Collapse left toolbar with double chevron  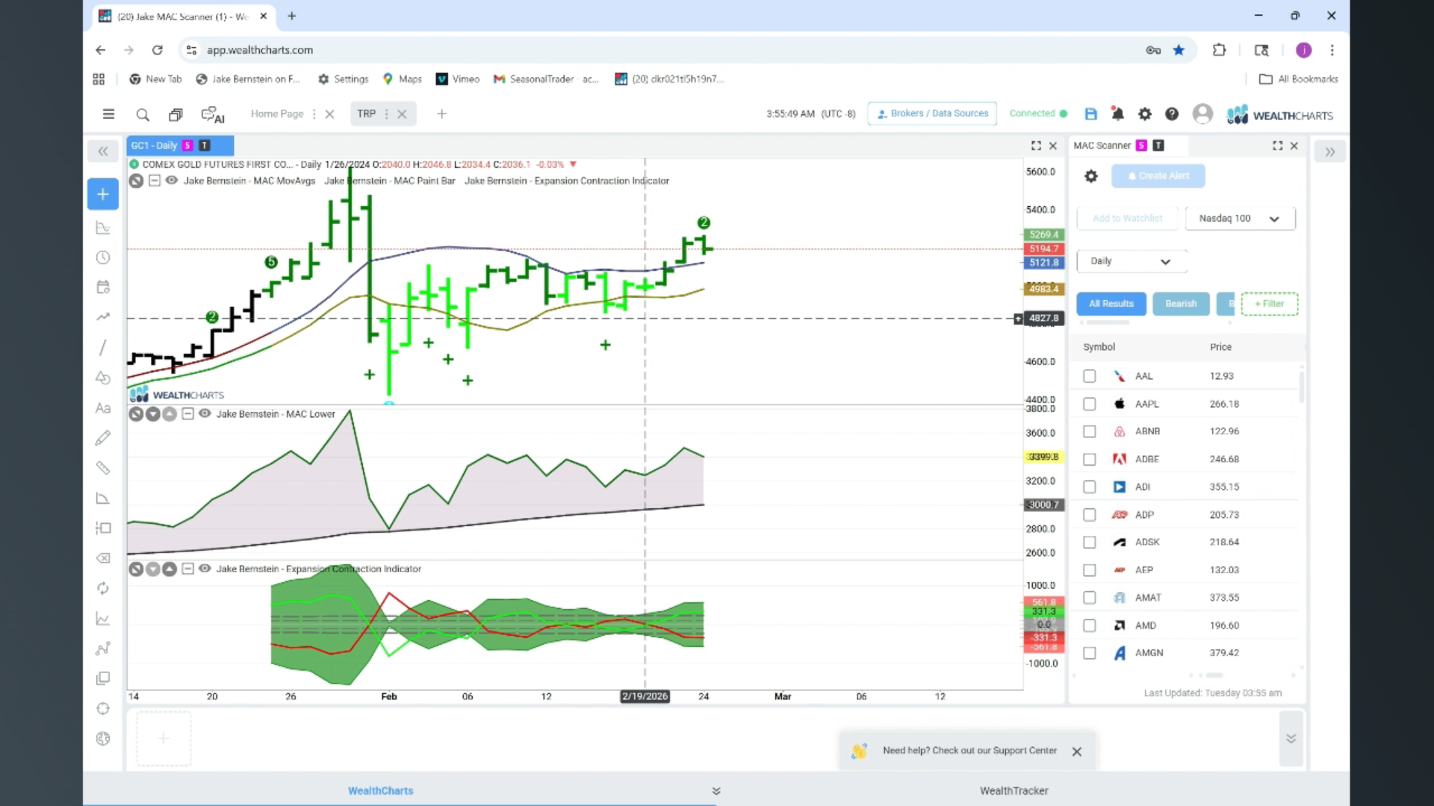coord(103,151)
